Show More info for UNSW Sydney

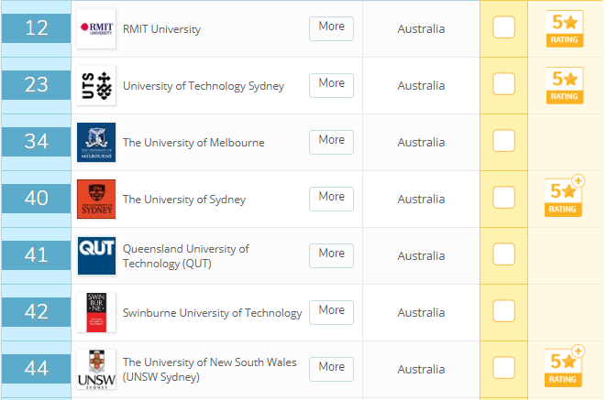331,369
